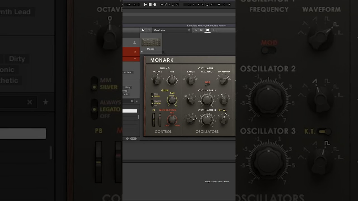Click the Oscillator 3 Range knob
The height and width of the screenshot is (201, 358).
pyautogui.click(x=191, y=120)
